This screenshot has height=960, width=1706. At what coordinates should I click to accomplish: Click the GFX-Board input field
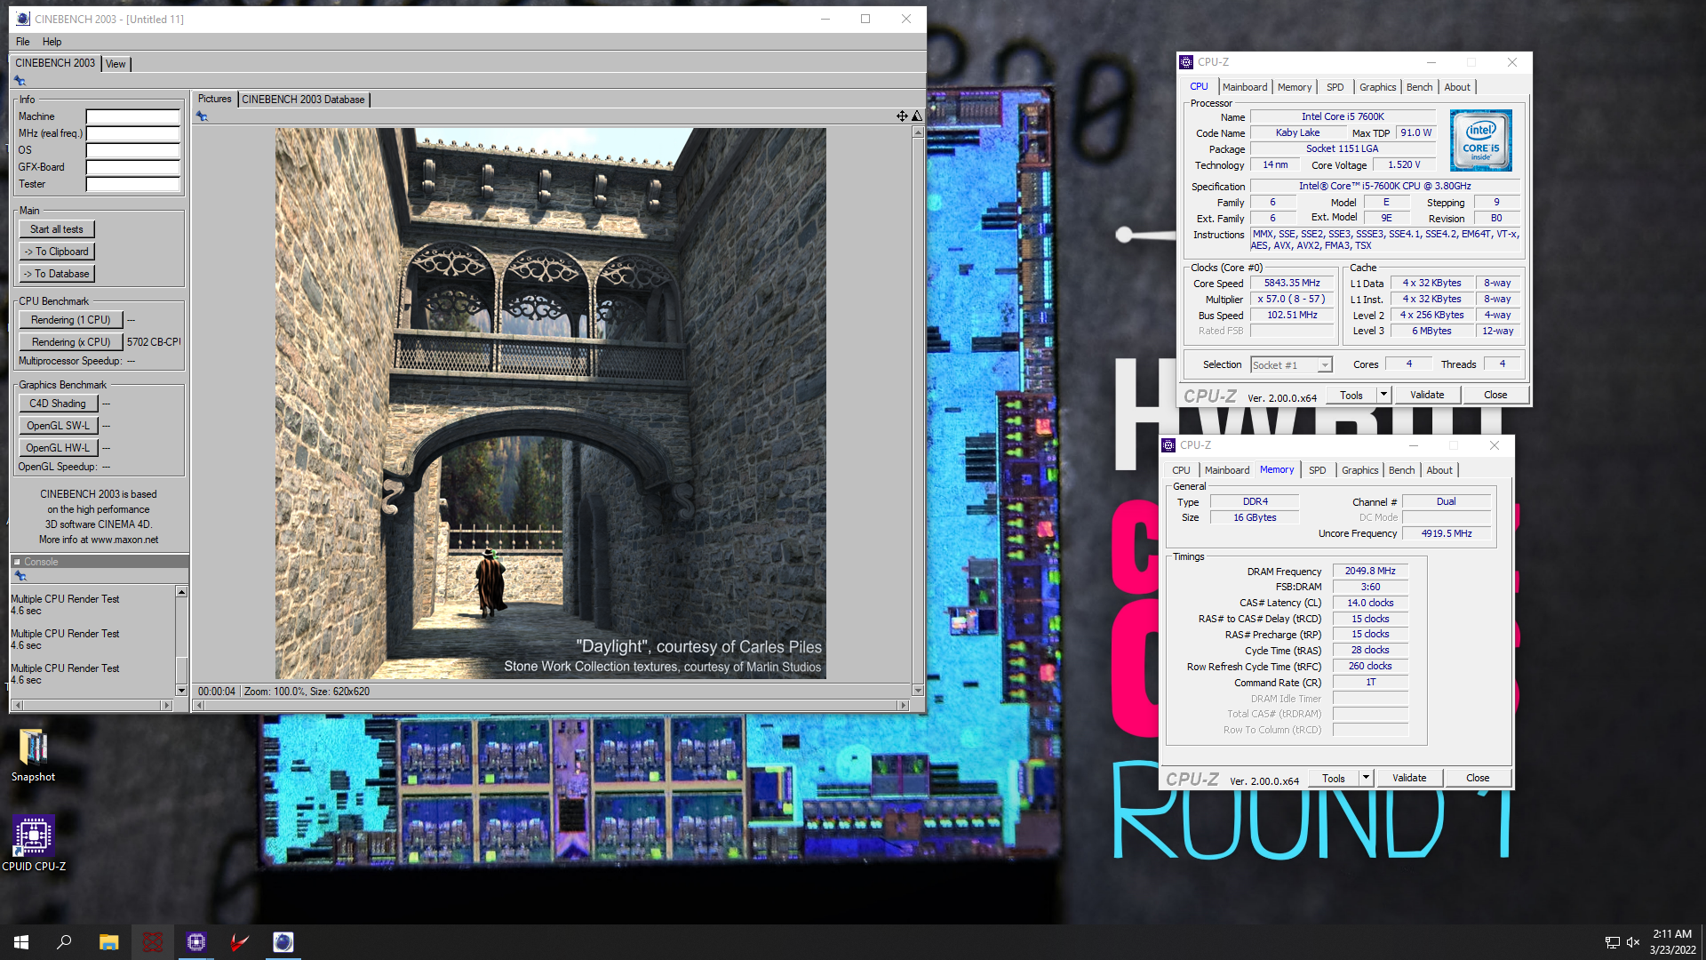click(133, 167)
